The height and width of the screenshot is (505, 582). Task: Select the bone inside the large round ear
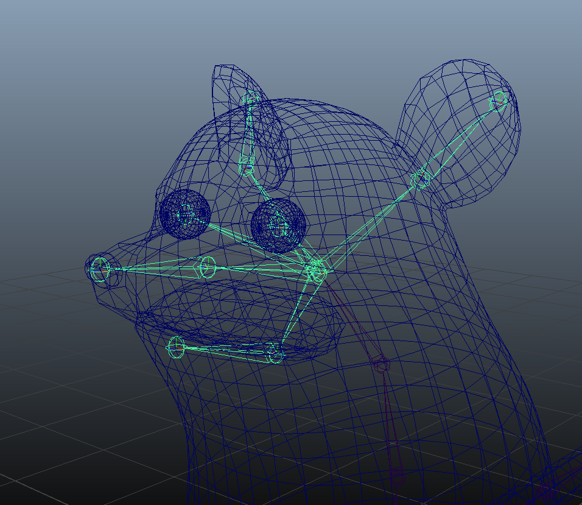460,139
